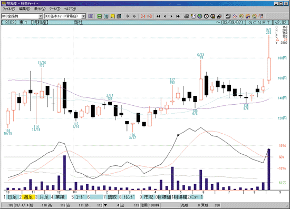The height and width of the screenshot is (209, 290).
Task: Click the GCNET label in header bar
Action: pyautogui.click(x=259, y=22)
